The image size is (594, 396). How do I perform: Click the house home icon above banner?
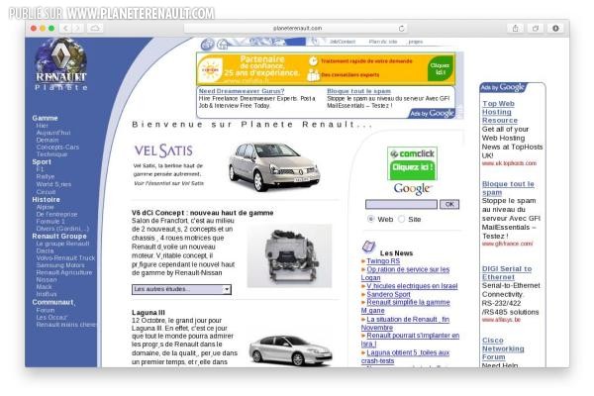coord(223,45)
